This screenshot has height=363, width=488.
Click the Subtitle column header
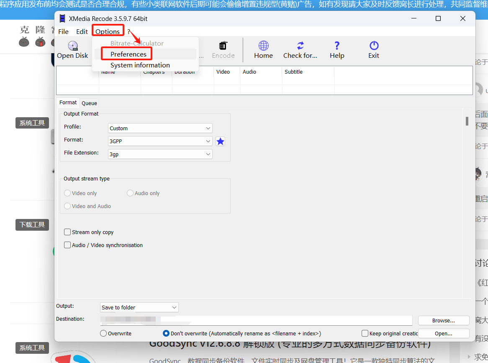293,72
